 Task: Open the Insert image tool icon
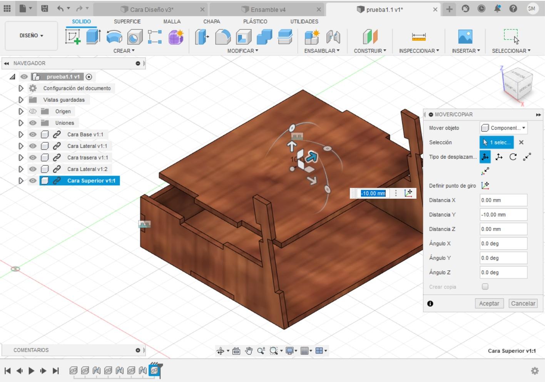465,37
